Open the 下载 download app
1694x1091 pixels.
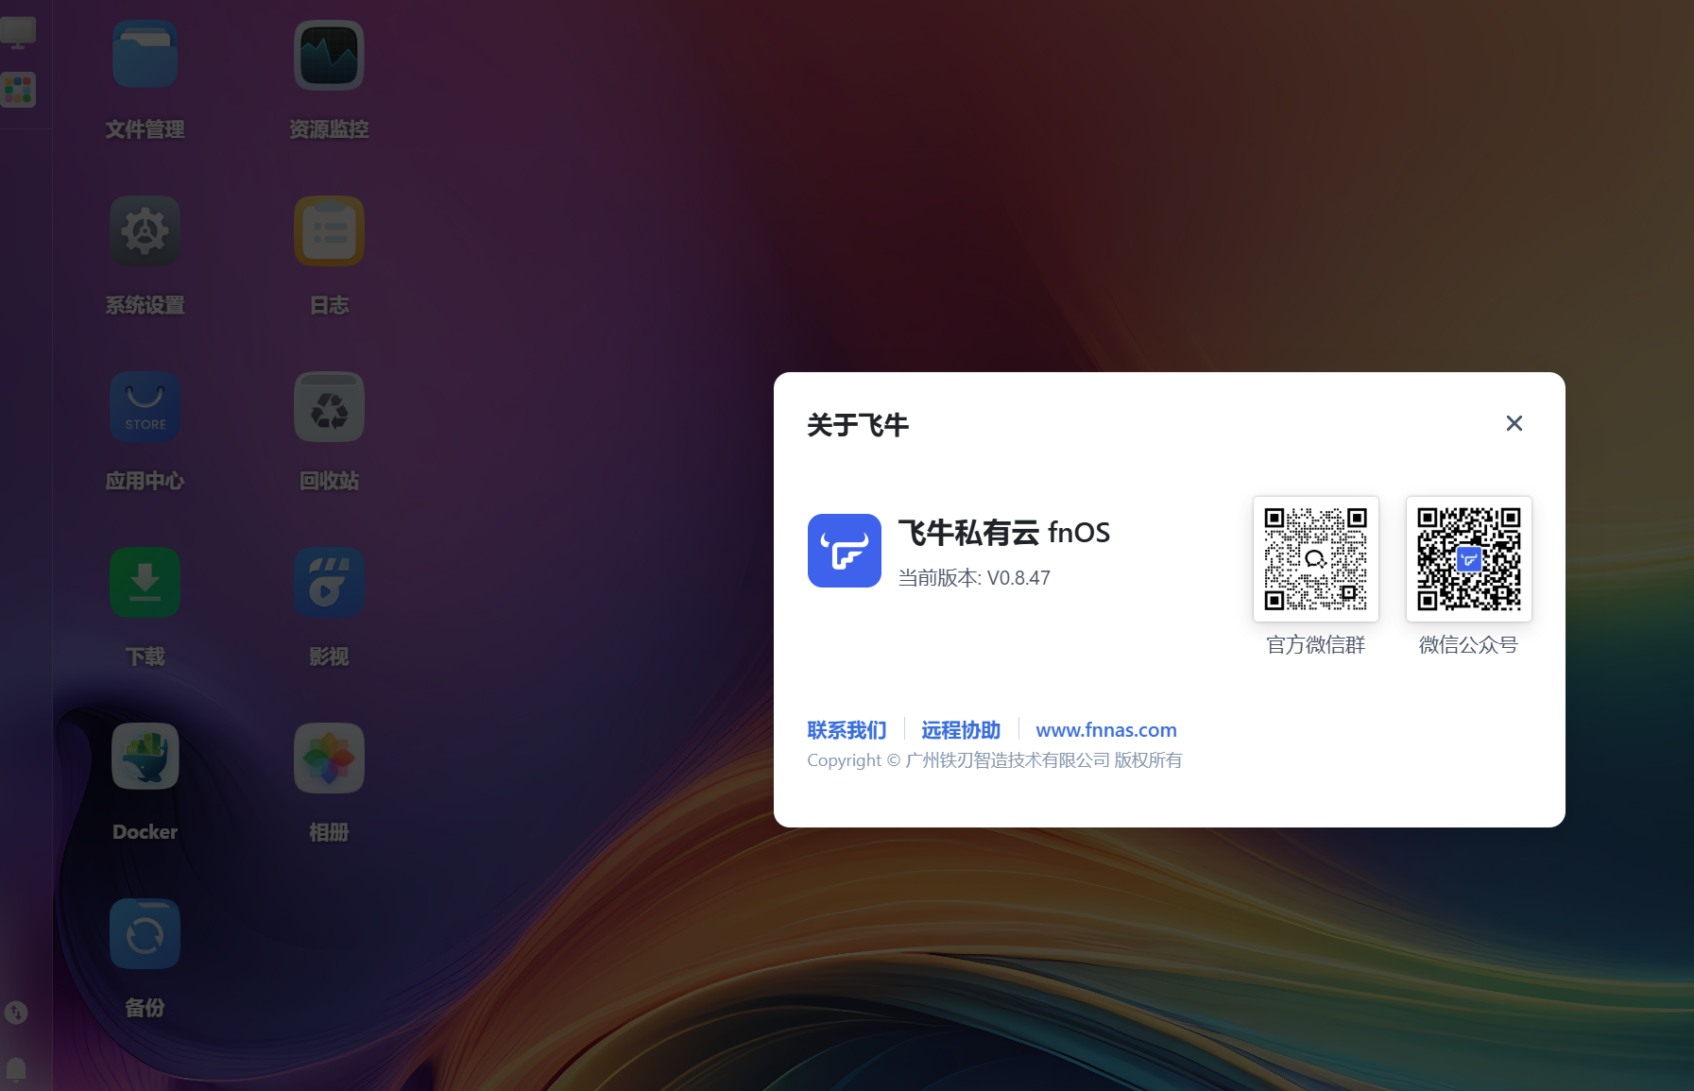tap(145, 583)
